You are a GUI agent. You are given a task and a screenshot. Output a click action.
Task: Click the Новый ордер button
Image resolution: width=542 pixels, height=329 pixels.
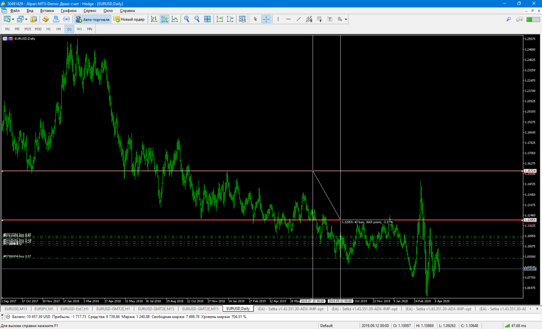129,19
